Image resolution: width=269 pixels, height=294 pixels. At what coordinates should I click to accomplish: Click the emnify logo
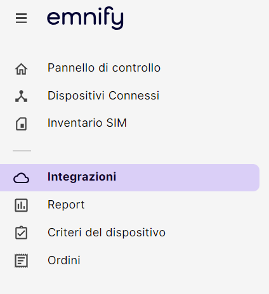pos(85,18)
